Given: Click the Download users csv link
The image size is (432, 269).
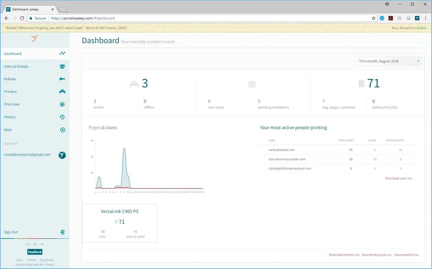Looking at the screenshot, I should tap(398, 178).
